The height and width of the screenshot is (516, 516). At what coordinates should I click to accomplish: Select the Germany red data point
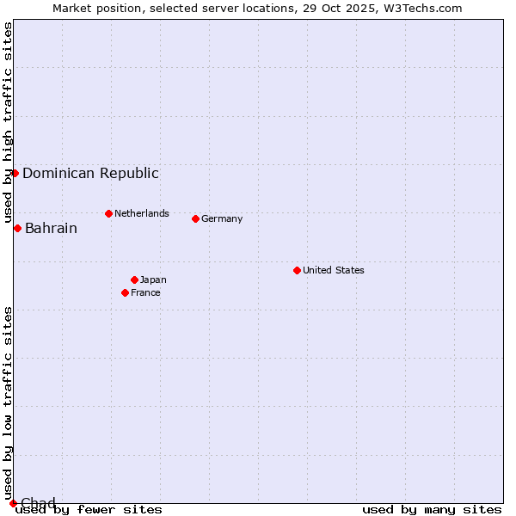click(x=195, y=218)
